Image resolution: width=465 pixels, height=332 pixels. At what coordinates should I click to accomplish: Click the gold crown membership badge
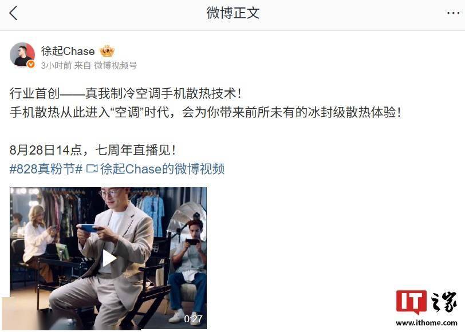click(107, 51)
